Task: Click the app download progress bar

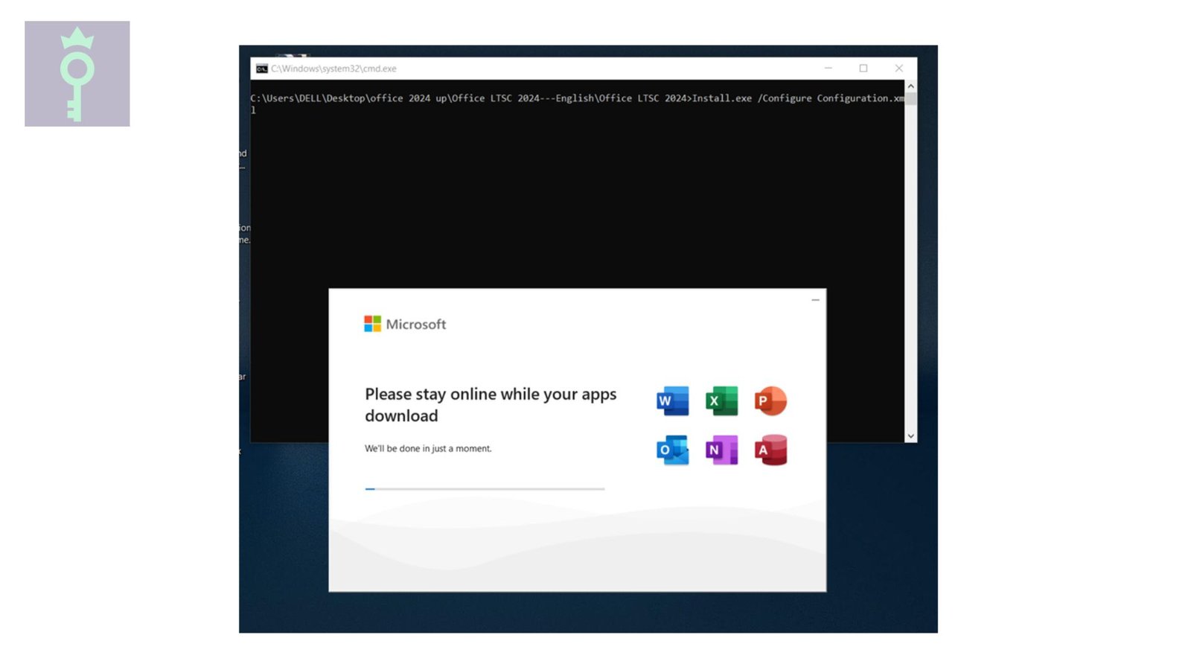Action: coord(484,489)
